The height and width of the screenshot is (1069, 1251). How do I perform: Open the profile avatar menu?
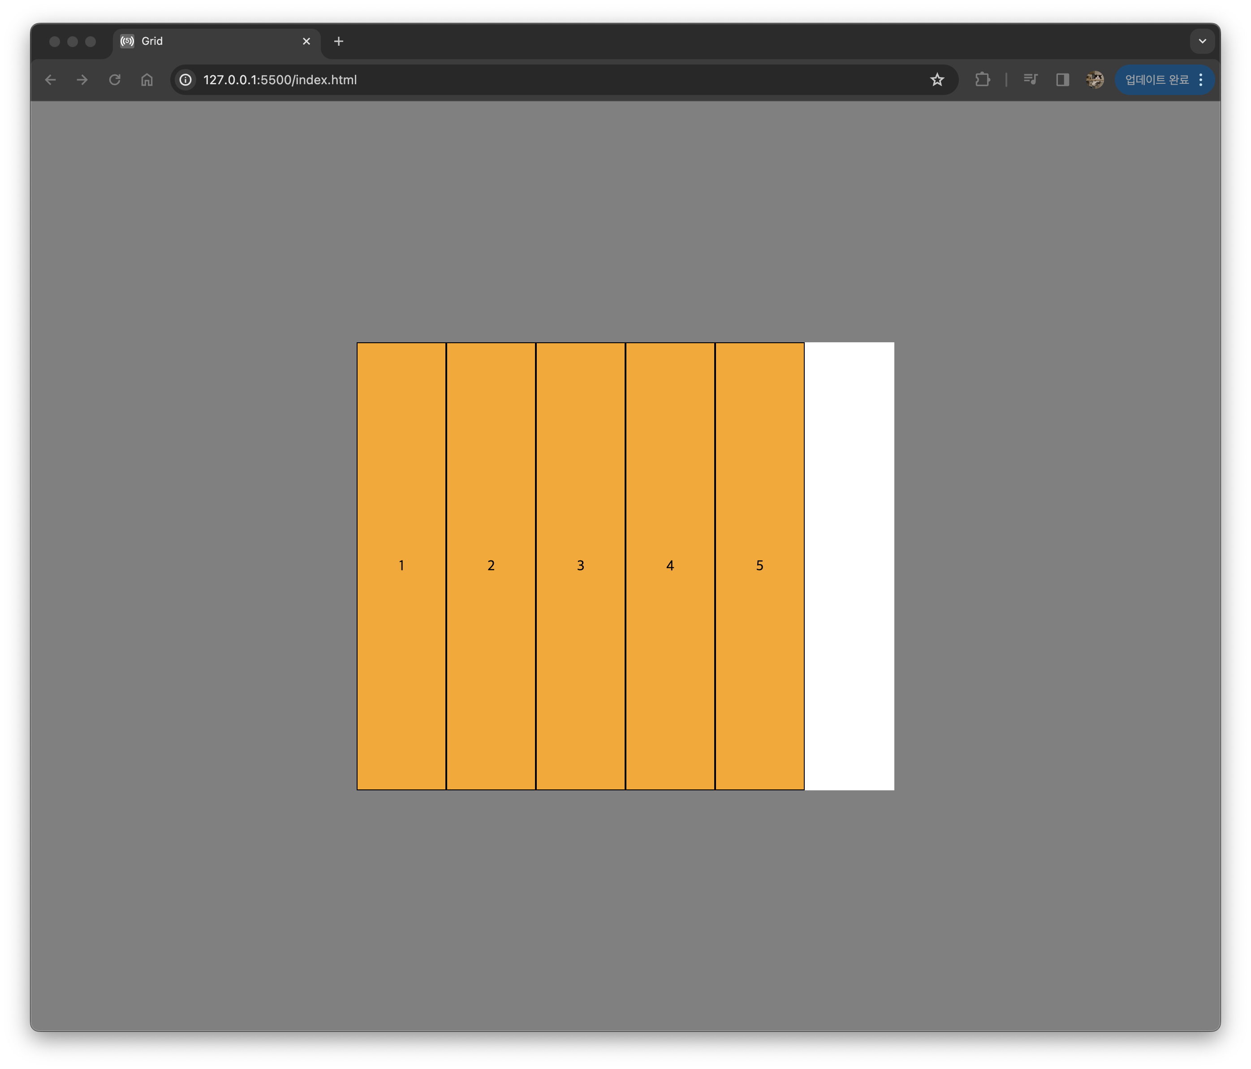(x=1095, y=80)
